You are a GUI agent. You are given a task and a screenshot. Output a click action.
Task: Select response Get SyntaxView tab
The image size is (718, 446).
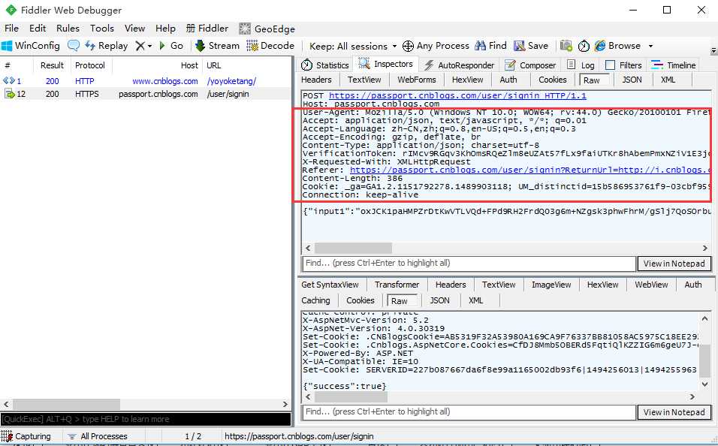tap(330, 285)
